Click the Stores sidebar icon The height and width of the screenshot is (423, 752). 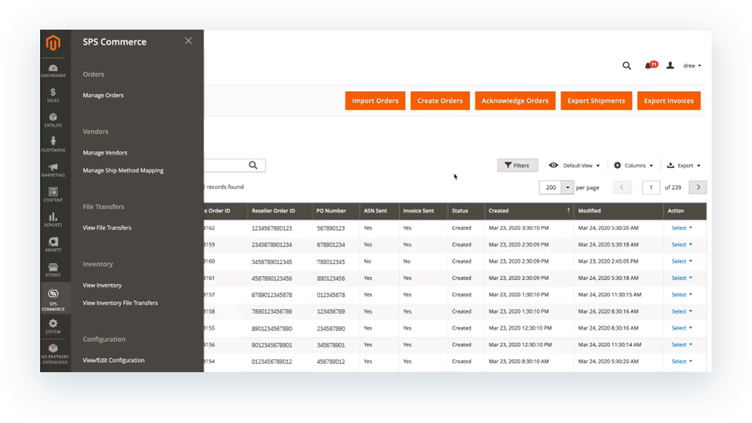click(x=54, y=270)
